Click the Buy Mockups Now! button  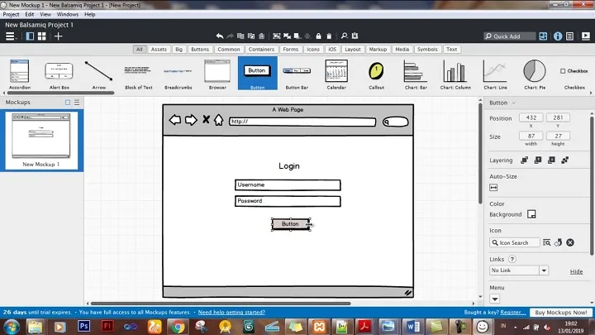tap(561, 313)
